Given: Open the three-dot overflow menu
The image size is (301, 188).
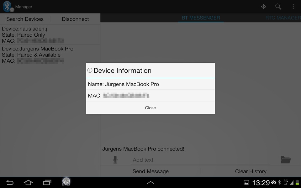Looking at the screenshot, I should [293, 7].
